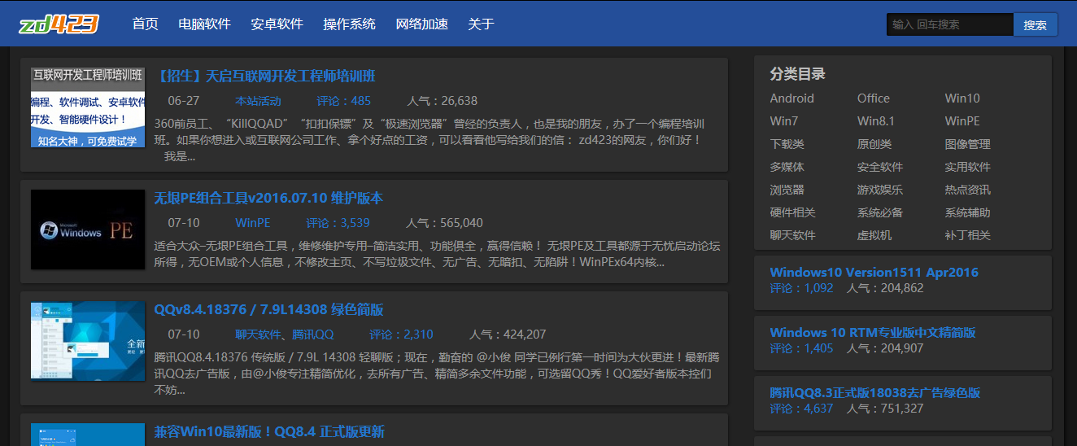Screen dimensions: 1077x446
Task: Go to 首页 in the navigation bar
Action: click(x=146, y=24)
